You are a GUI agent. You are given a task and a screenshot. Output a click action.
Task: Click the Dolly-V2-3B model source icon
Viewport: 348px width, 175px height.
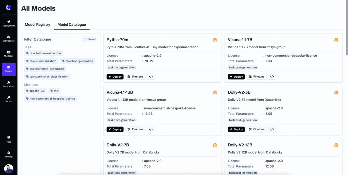336,92
